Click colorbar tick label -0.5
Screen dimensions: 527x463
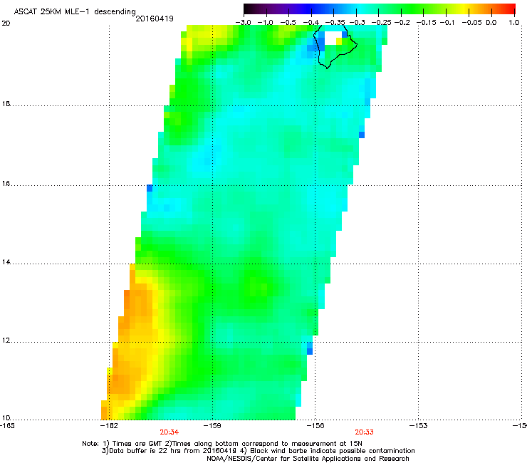click(x=288, y=23)
